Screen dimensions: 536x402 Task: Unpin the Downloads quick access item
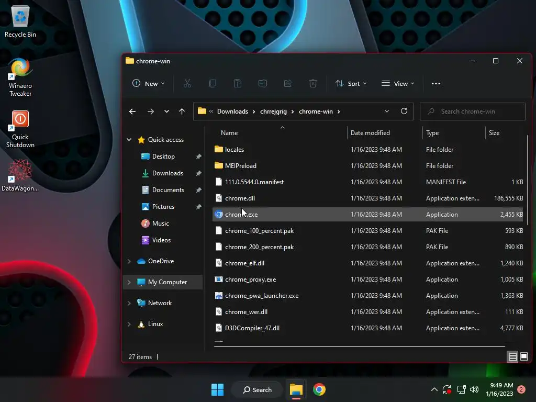[x=198, y=173]
